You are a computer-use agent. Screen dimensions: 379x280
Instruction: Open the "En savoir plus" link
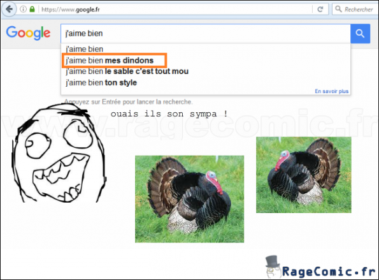[x=332, y=91]
